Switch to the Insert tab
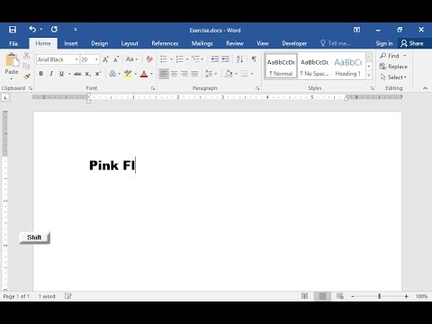 point(71,43)
